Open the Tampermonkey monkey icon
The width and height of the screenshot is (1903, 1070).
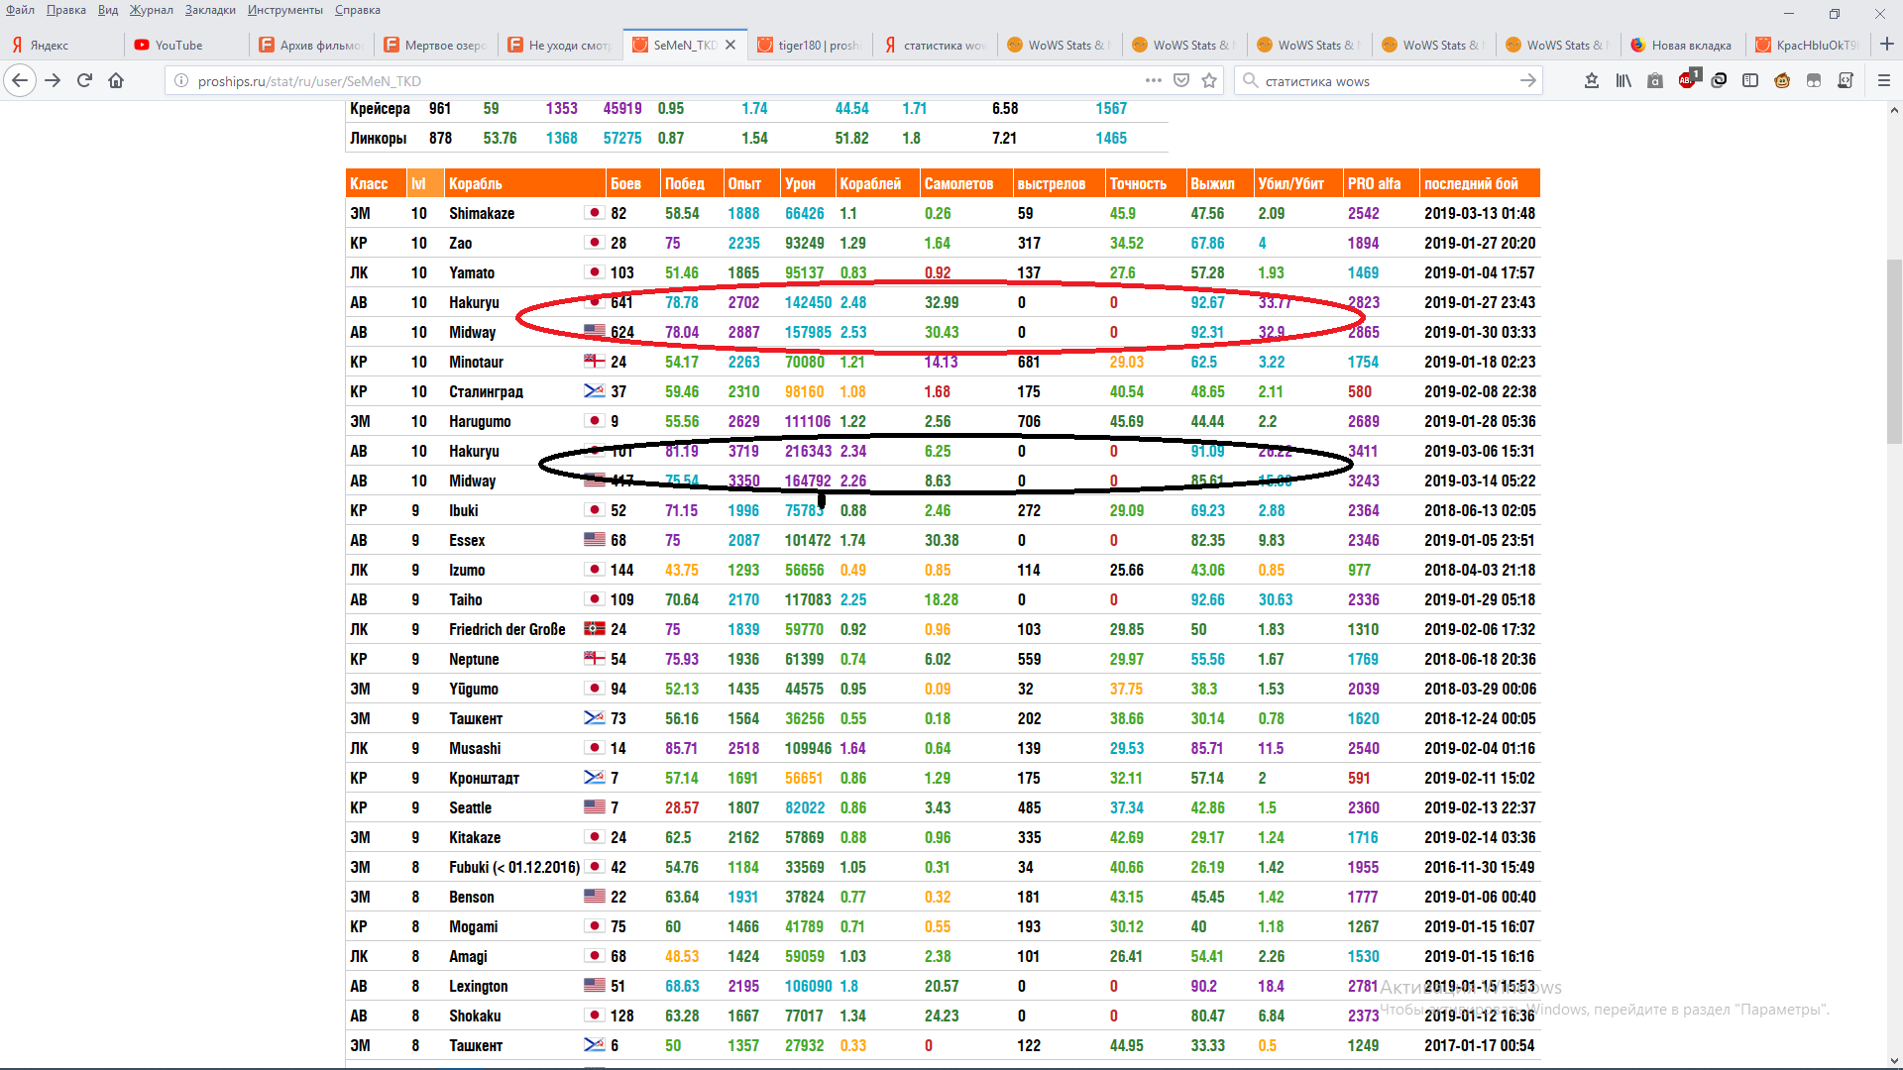[x=1782, y=81]
